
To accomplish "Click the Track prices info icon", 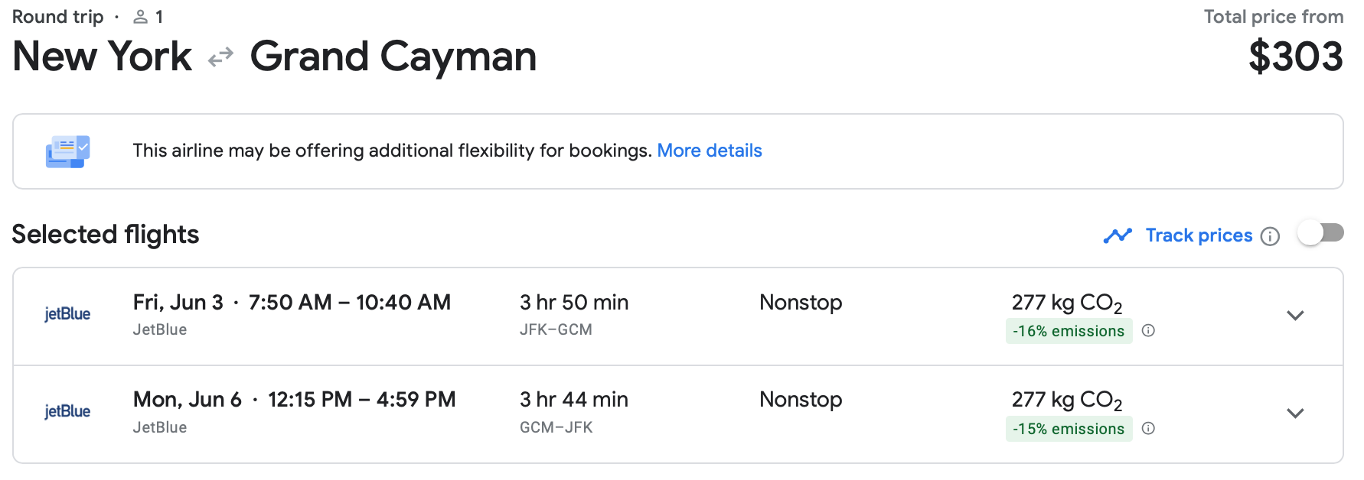I will tap(1270, 236).
